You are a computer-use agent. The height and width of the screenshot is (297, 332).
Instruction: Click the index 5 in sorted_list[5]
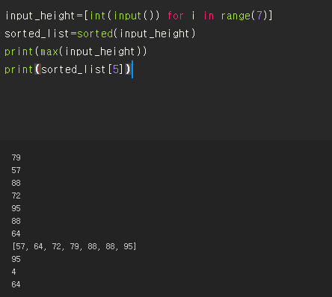tap(116, 69)
